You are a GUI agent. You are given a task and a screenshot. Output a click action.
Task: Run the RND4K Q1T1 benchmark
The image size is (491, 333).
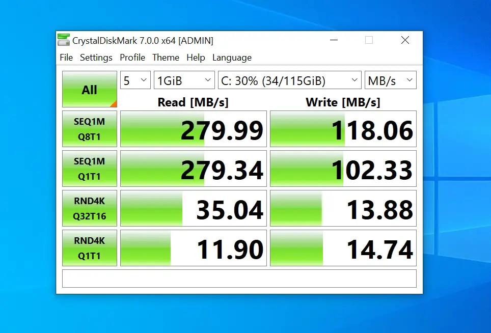[x=90, y=248]
